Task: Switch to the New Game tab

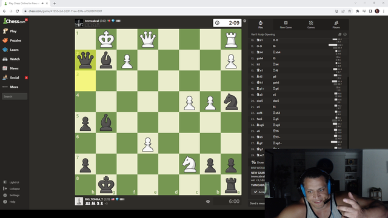Action: [286, 25]
